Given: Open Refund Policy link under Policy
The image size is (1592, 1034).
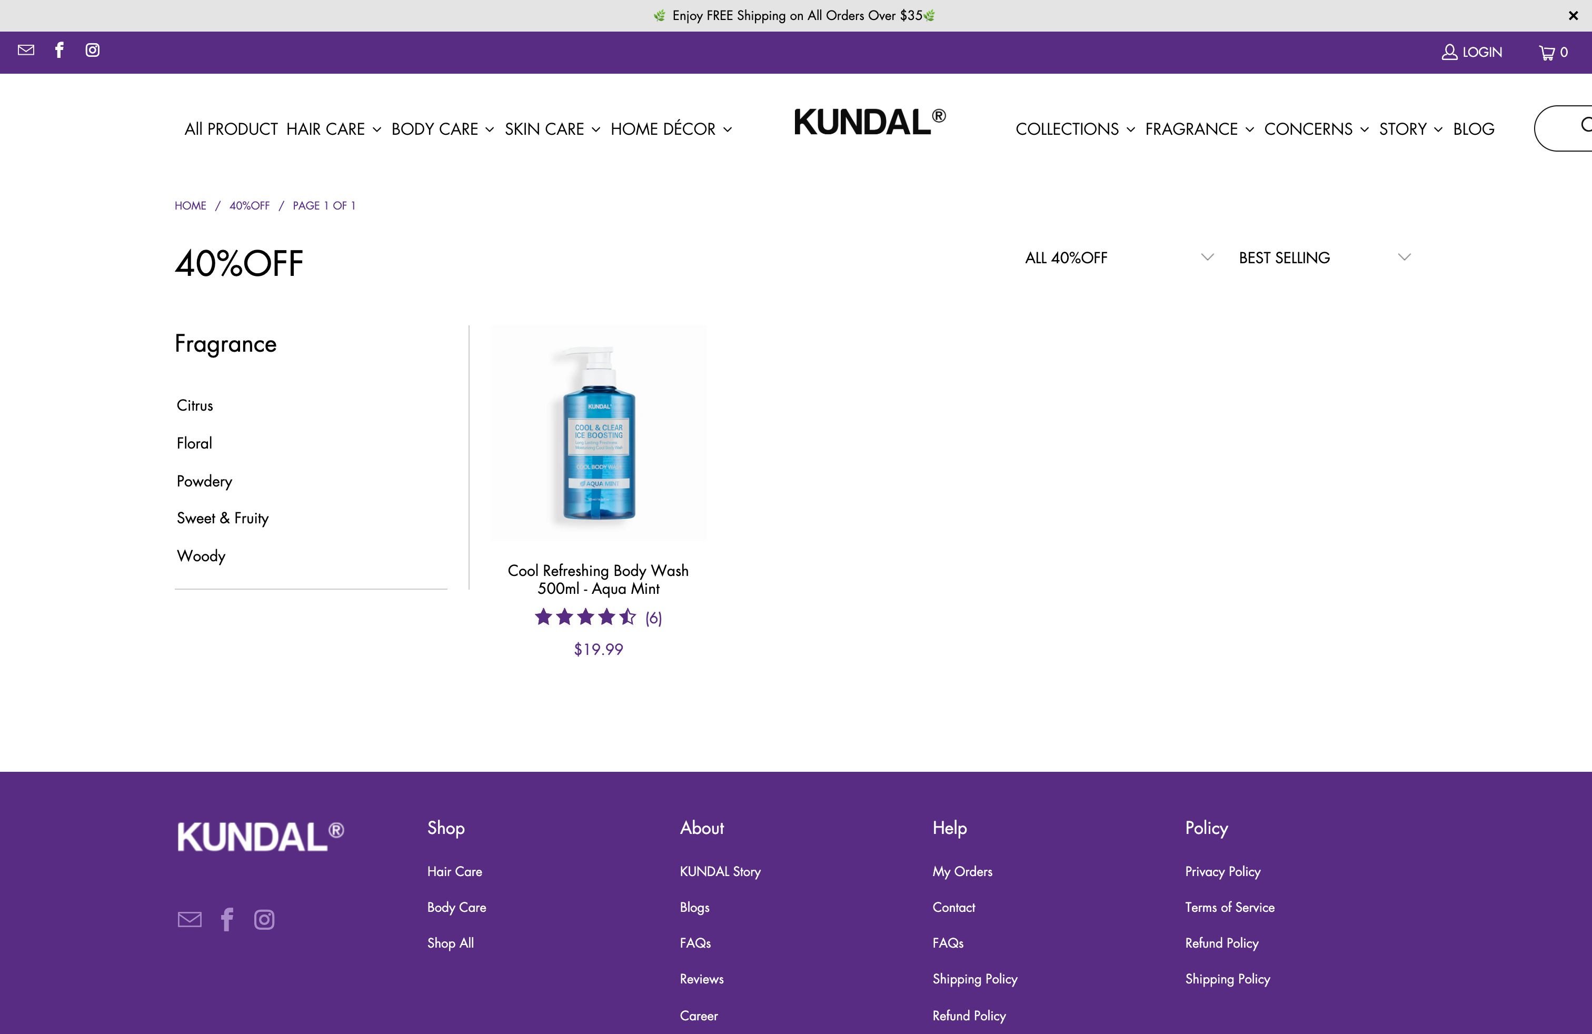Looking at the screenshot, I should (x=1221, y=943).
